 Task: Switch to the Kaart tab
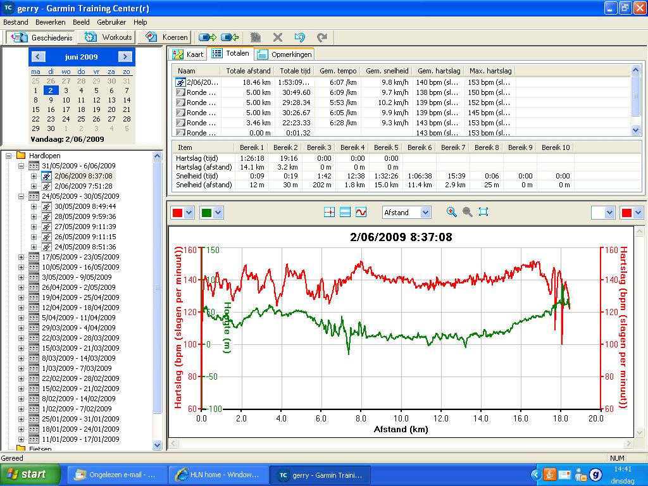click(188, 54)
